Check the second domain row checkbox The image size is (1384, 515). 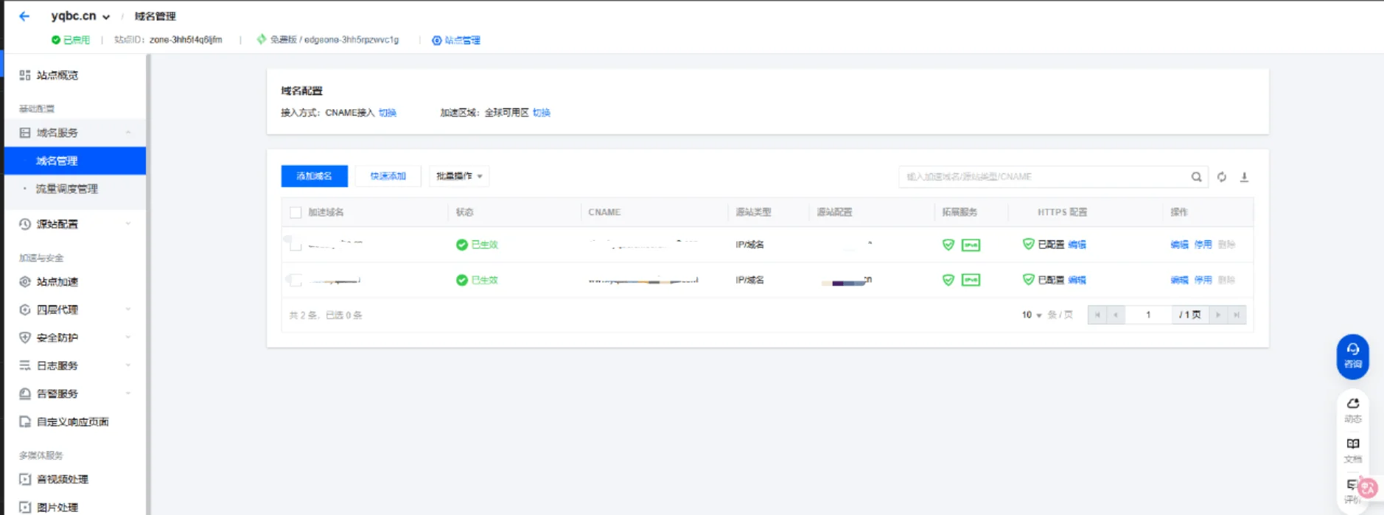pyautogui.click(x=296, y=280)
